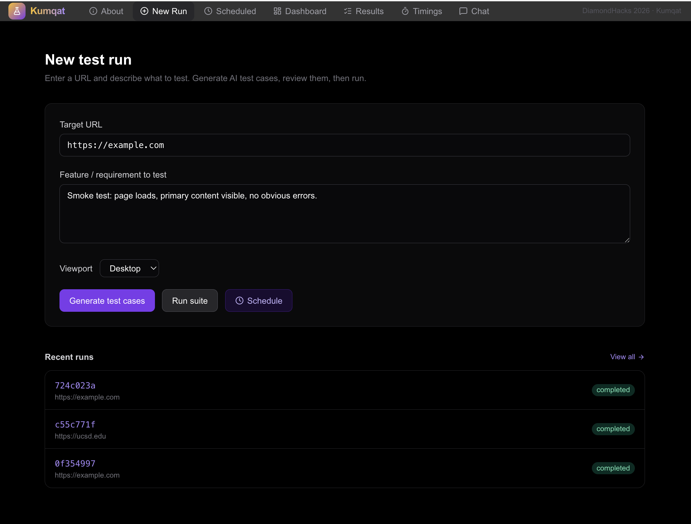The width and height of the screenshot is (691, 524).
Task: Click the New Run plus icon
Action: [144, 11]
